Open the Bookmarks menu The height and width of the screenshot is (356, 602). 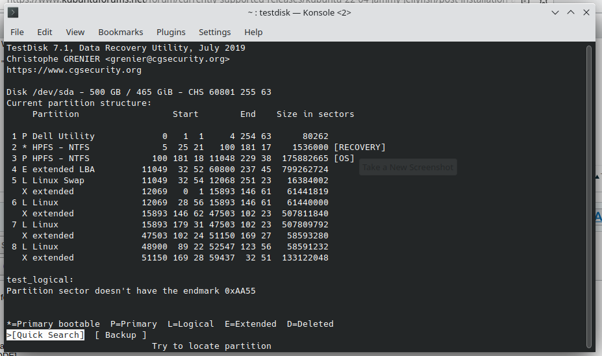pos(121,32)
